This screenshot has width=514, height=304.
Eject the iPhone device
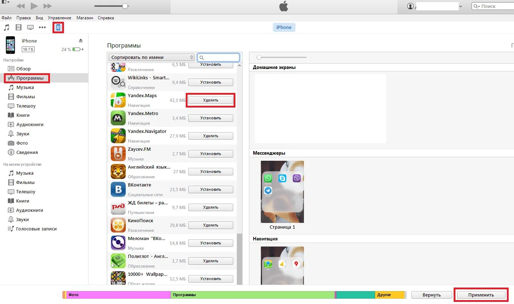click(81, 40)
